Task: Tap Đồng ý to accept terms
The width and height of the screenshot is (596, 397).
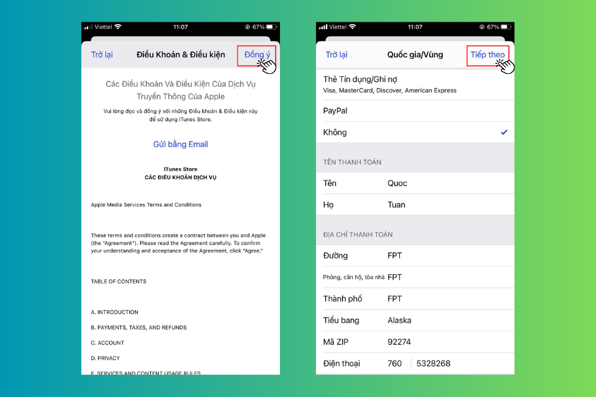Action: (x=257, y=55)
